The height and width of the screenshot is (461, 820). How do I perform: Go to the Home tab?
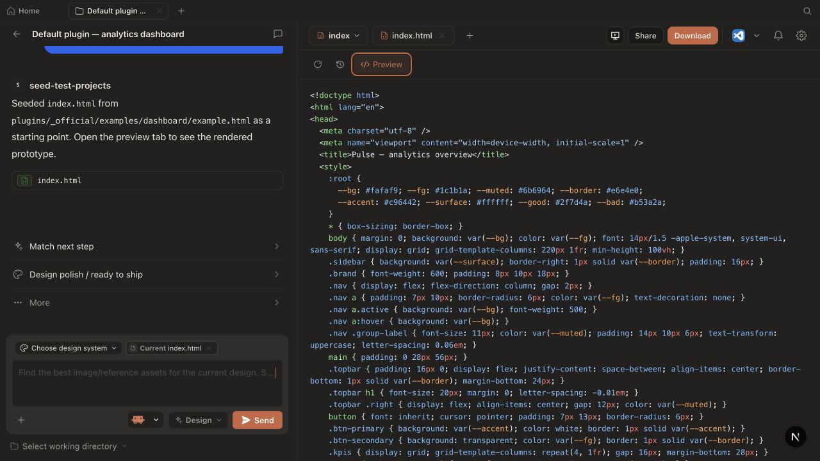click(23, 11)
